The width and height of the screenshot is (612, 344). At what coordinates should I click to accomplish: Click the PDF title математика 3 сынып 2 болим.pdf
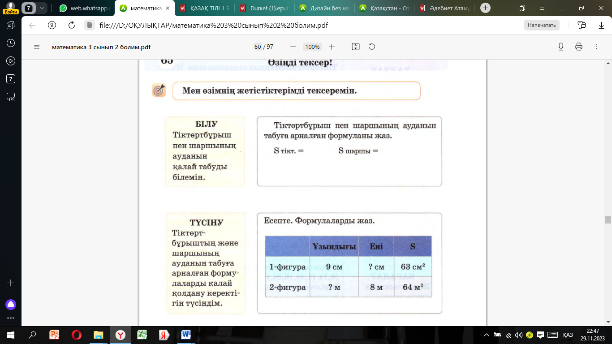(x=101, y=47)
